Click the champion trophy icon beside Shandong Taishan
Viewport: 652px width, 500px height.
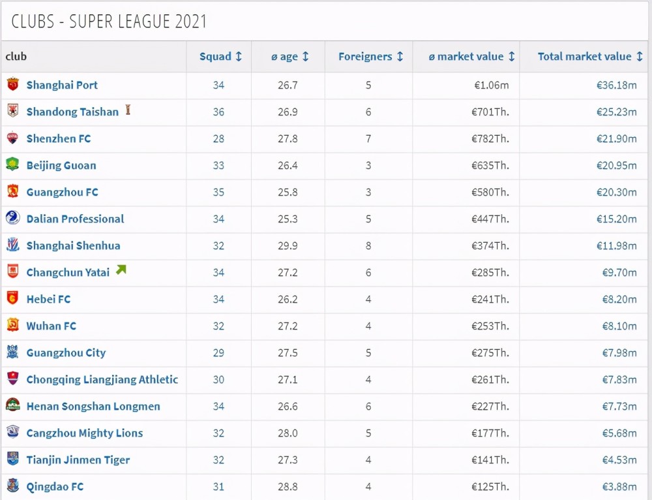click(128, 110)
